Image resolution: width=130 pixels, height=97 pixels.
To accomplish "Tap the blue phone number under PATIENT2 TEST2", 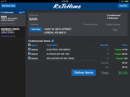I will pos(6,34).
